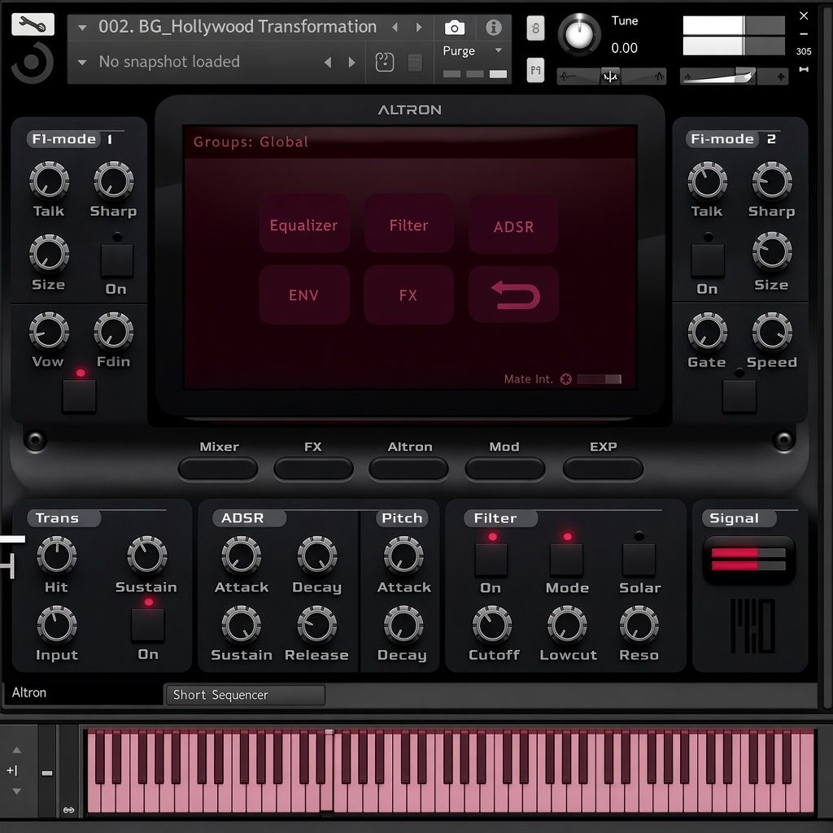This screenshot has width=833, height=833.
Task: Click the FX button in display
Action: (x=408, y=294)
